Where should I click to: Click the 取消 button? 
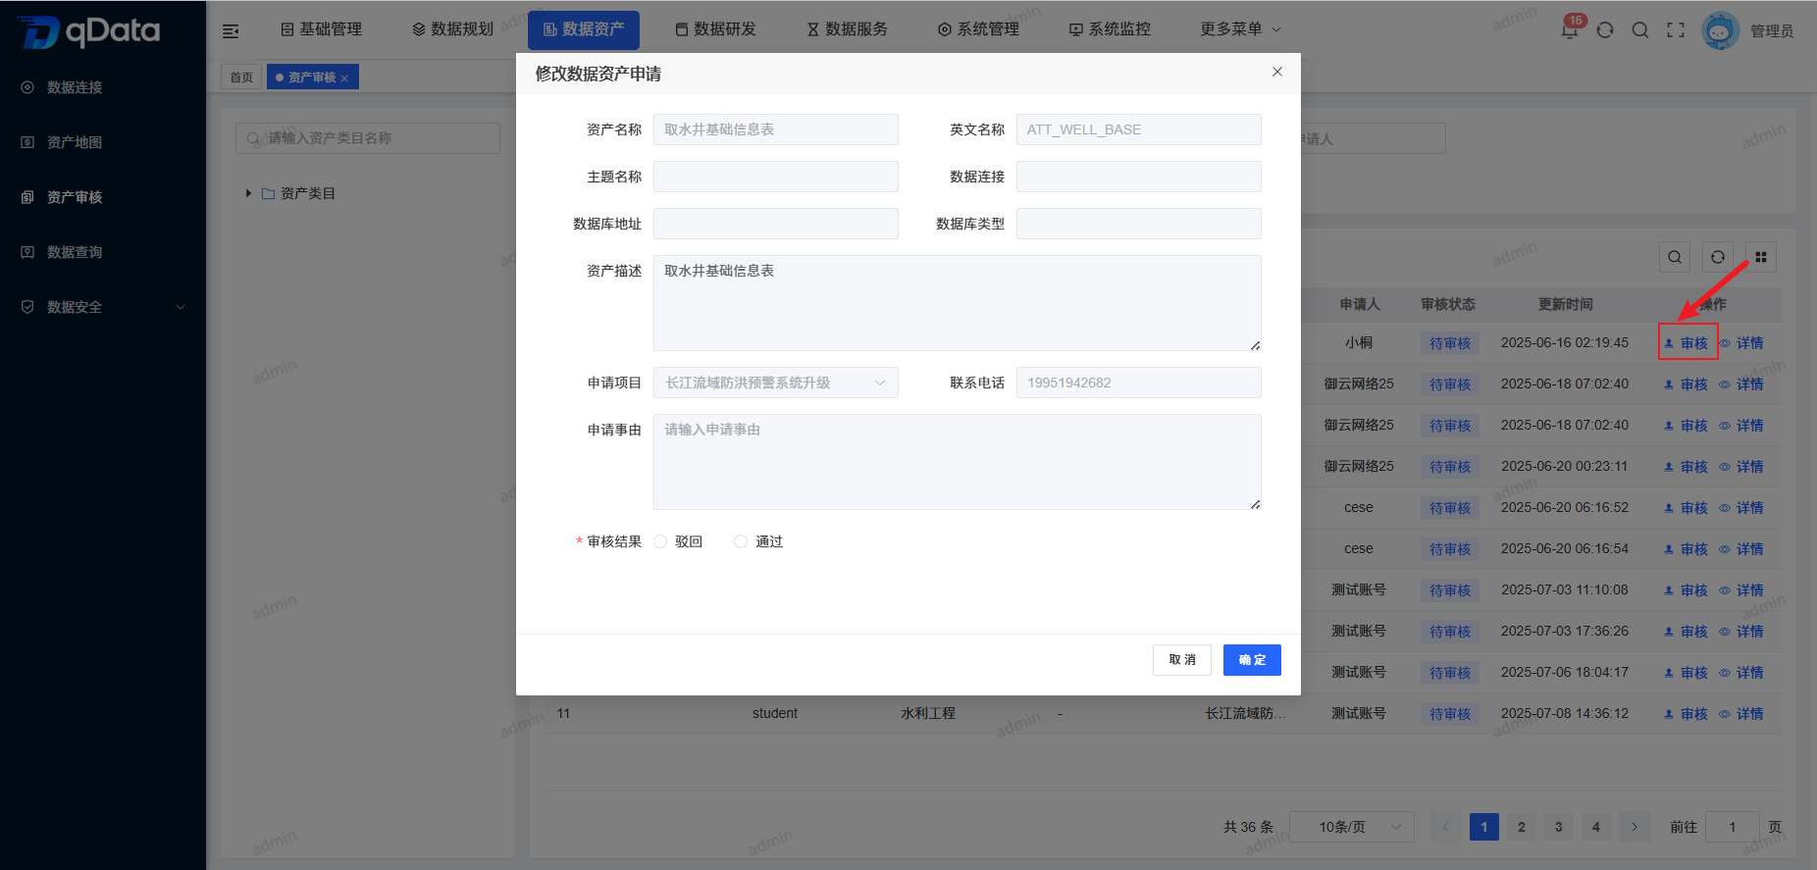pos(1182,660)
